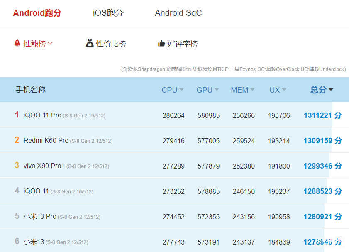349x252 pixels.
Task: Click the Redmi K60 Pro chipset spec text
Action: point(91,141)
